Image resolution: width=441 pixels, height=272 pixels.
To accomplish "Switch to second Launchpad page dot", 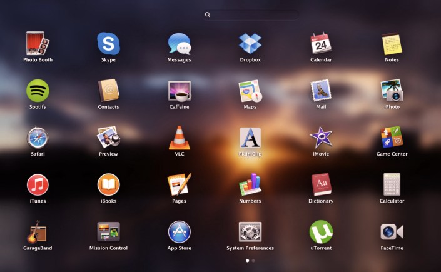I will coord(253,260).
